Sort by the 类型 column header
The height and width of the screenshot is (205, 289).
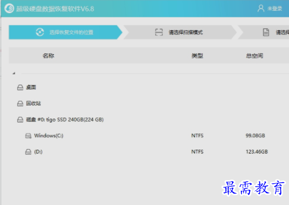click(x=197, y=55)
